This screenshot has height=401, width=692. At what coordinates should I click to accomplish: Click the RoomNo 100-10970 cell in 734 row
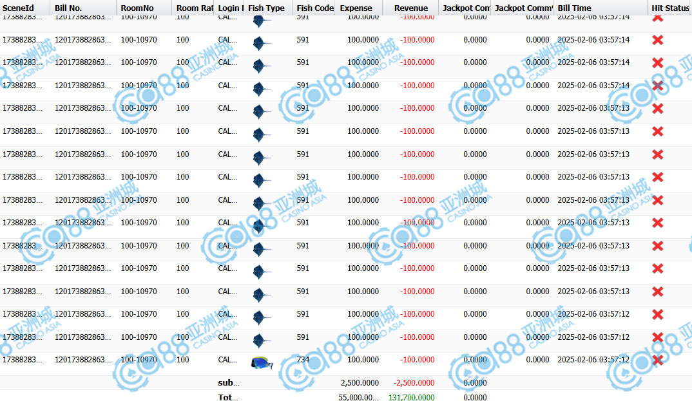[x=139, y=360]
